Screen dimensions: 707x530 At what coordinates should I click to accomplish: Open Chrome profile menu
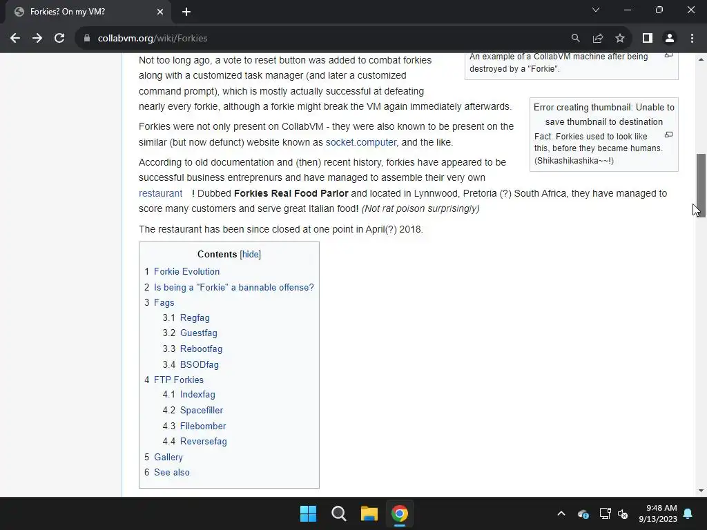point(670,39)
